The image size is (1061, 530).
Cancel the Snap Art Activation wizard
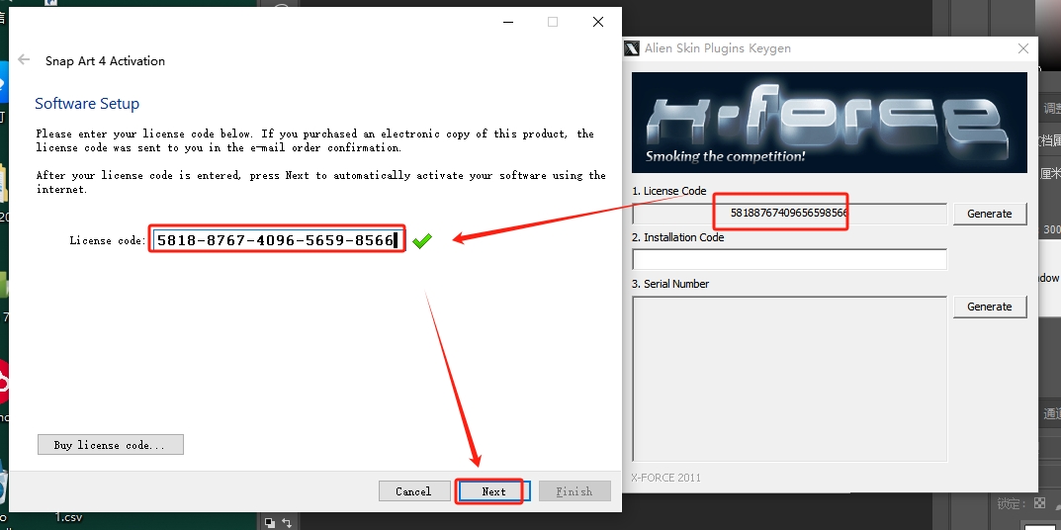(414, 491)
